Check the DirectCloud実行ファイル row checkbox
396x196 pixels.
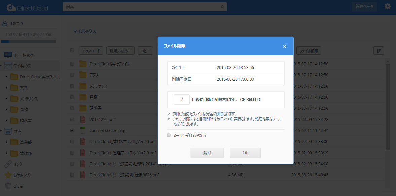[72, 64]
